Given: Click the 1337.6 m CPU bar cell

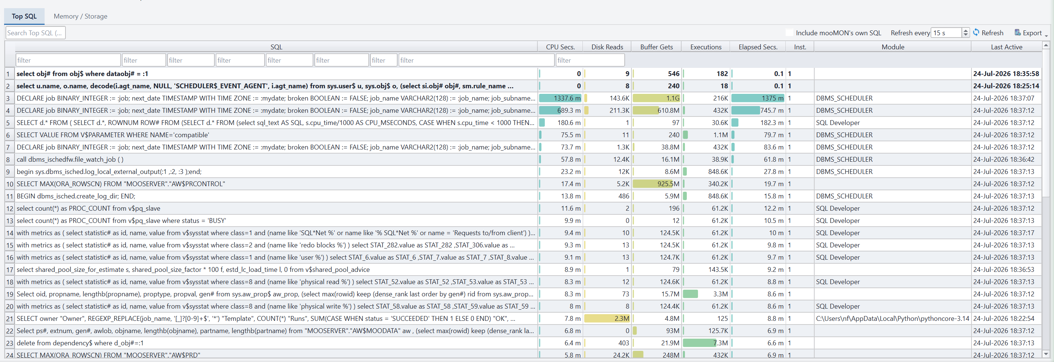Looking at the screenshot, I should pos(560,98).
